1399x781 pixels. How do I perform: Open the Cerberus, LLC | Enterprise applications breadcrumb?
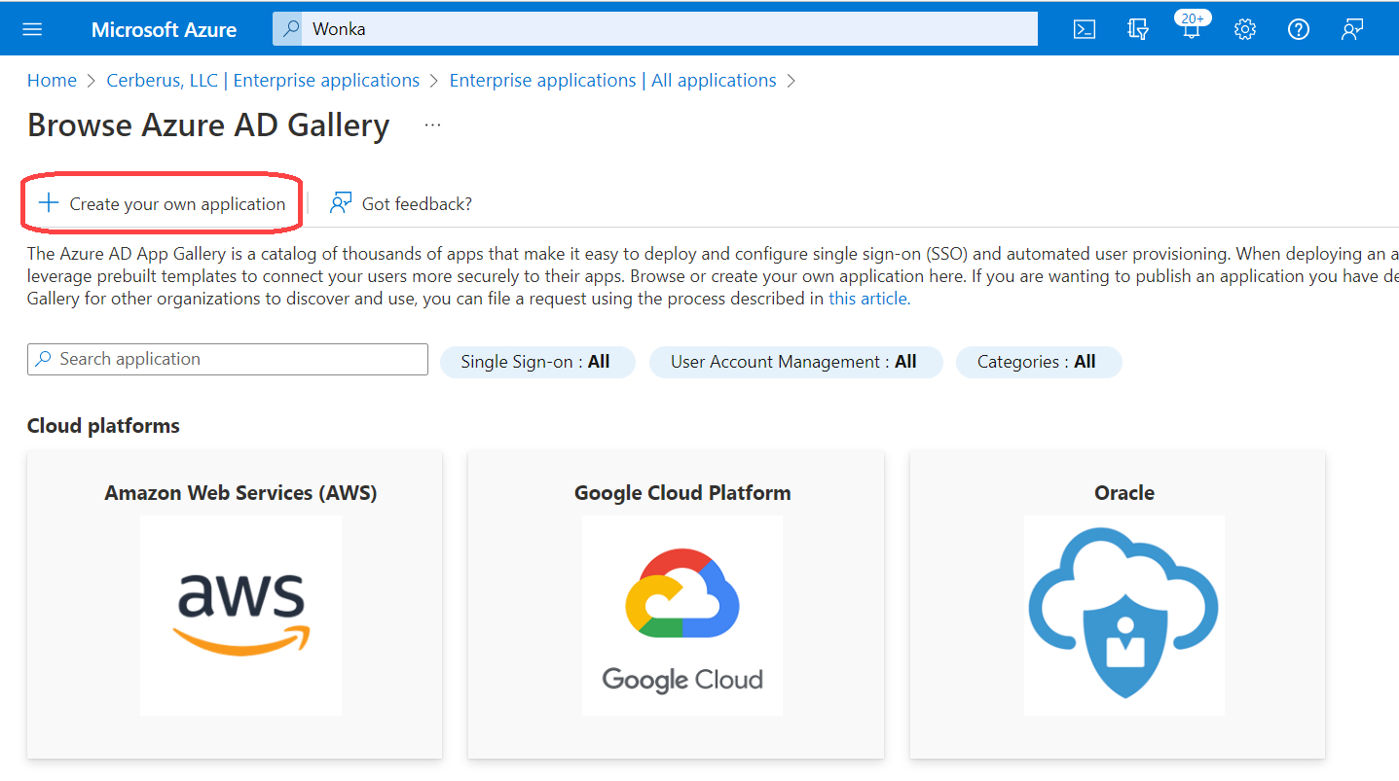click(263, 81)
